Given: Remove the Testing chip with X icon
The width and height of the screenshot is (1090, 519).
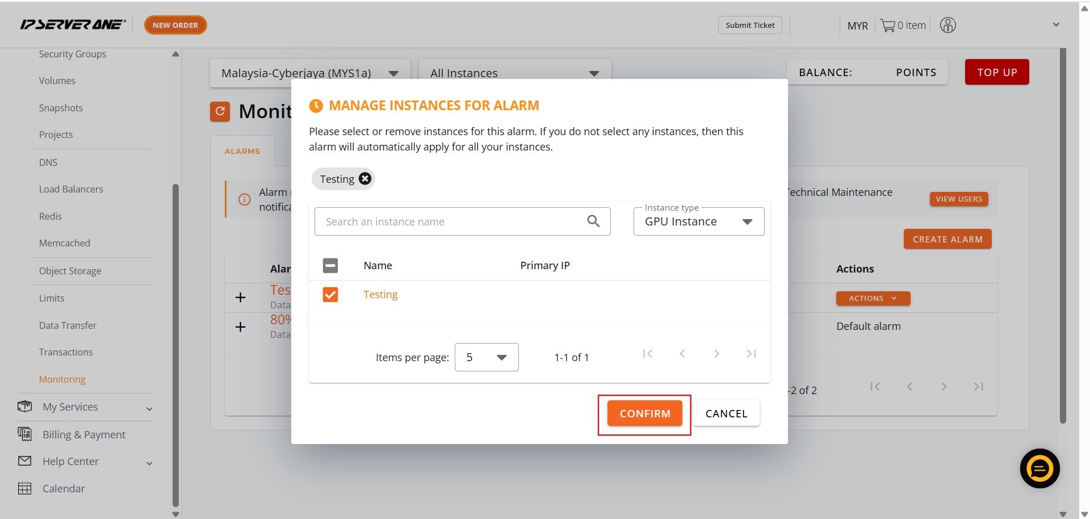Looking at the screenshot, I should click(365, 179).
